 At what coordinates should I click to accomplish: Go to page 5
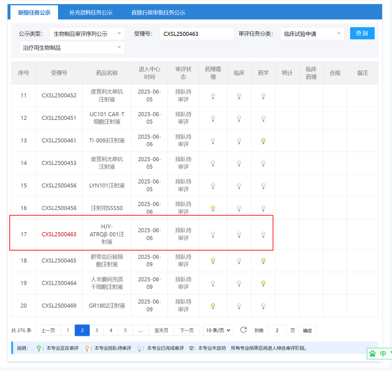tap(125, 330)
